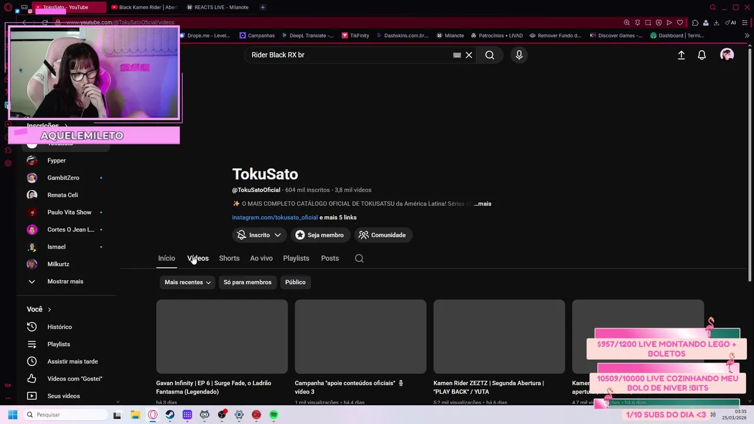This screenshot has width=754, height=424.
Task: Switch to Black Kamen Rider browser tab
Action: tap(144, 7)
